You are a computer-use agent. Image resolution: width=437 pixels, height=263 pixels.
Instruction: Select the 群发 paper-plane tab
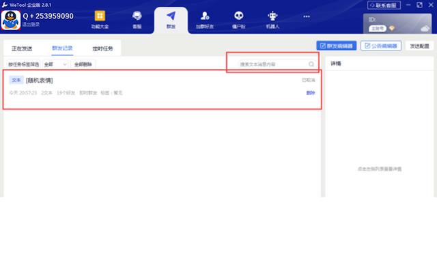(171, 20)
